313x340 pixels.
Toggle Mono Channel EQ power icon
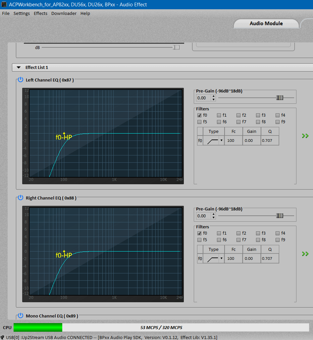pyautogui.click(x=21, y=316)
